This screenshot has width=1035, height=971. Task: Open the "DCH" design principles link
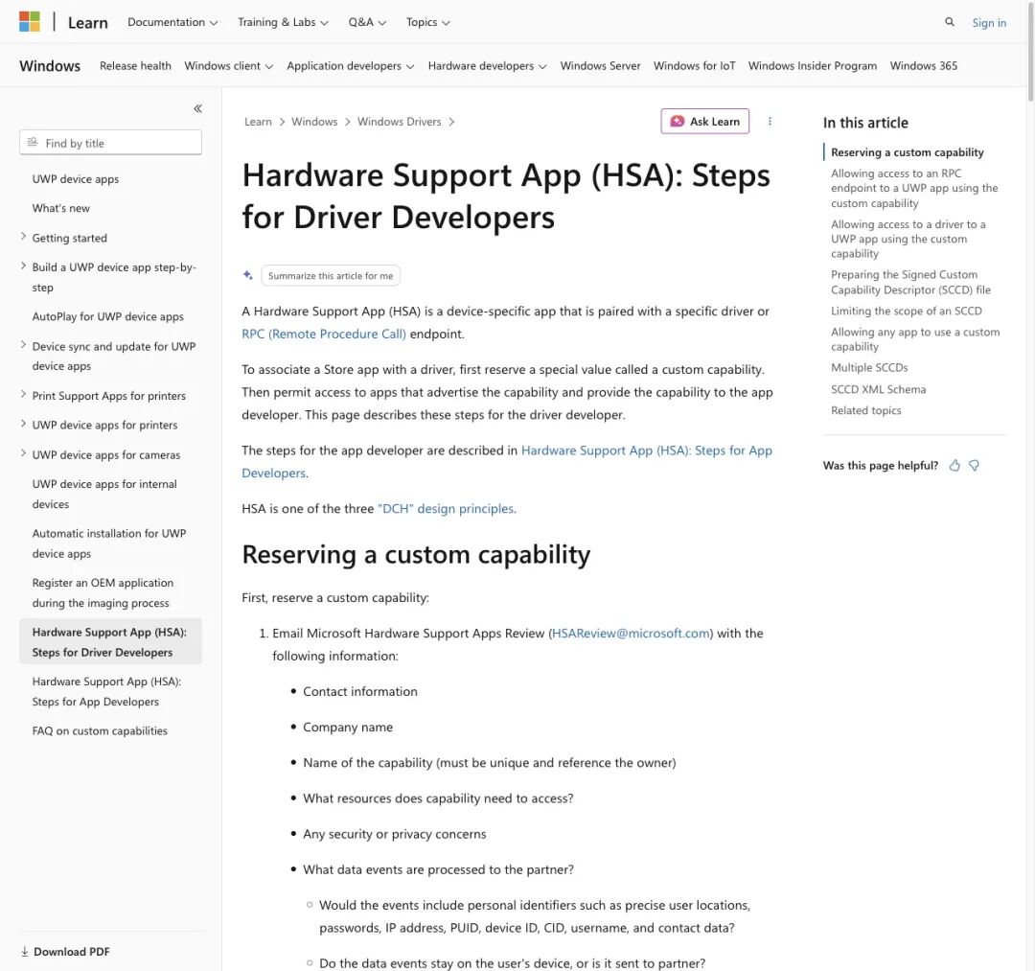447,509
